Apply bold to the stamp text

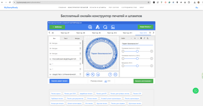tap(141, 38)
